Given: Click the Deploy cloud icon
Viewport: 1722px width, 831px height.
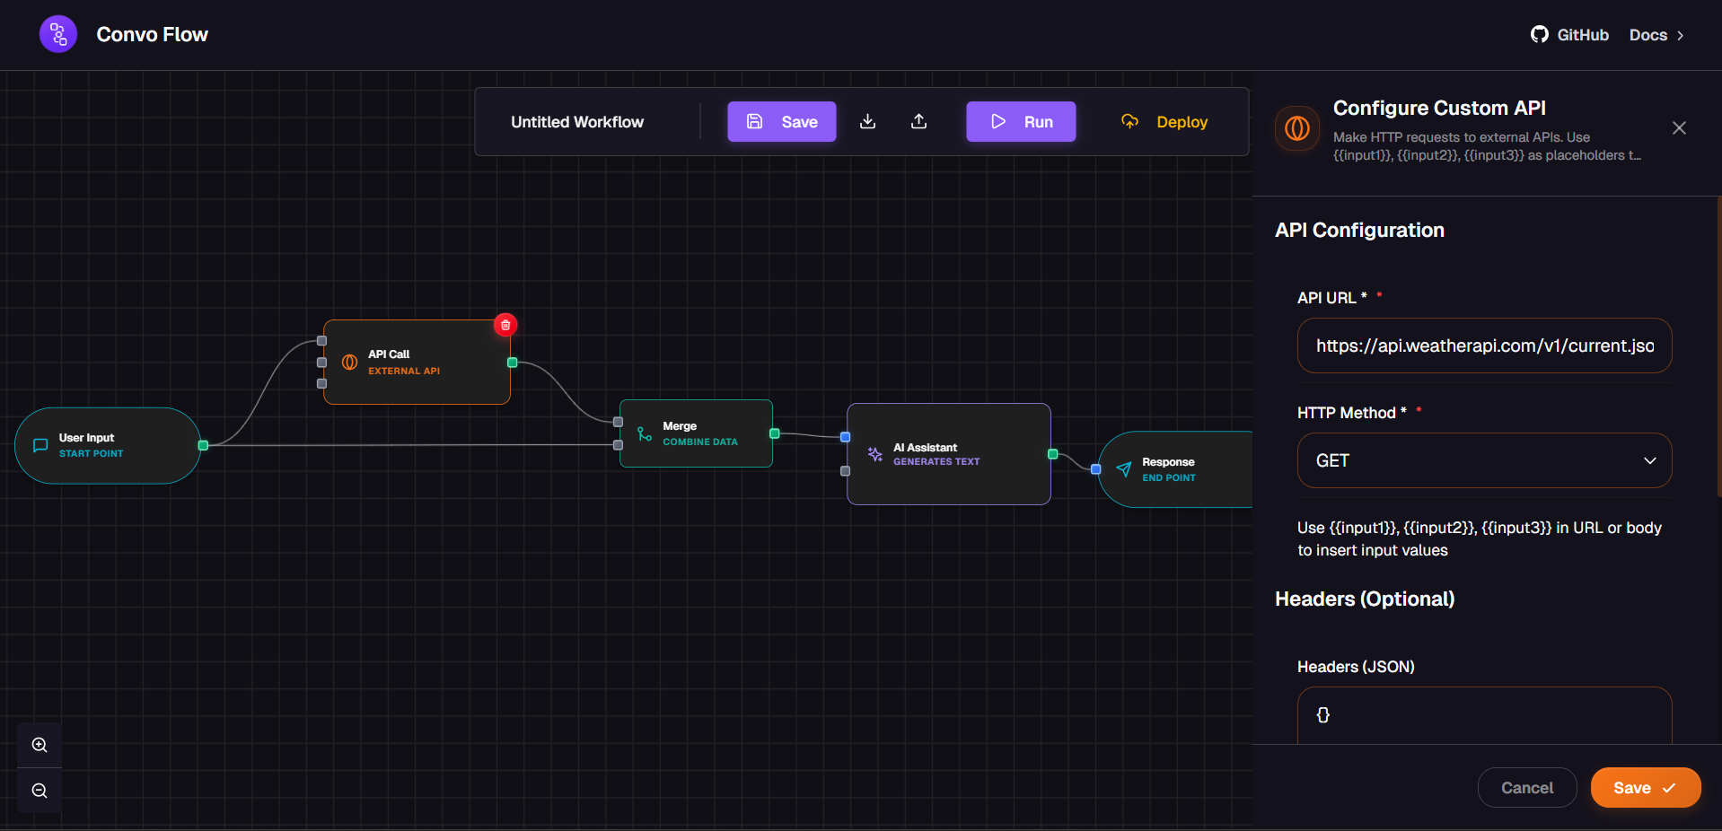Looking at the screenshot, I should pyautogui.click(x=1129, y=121).
